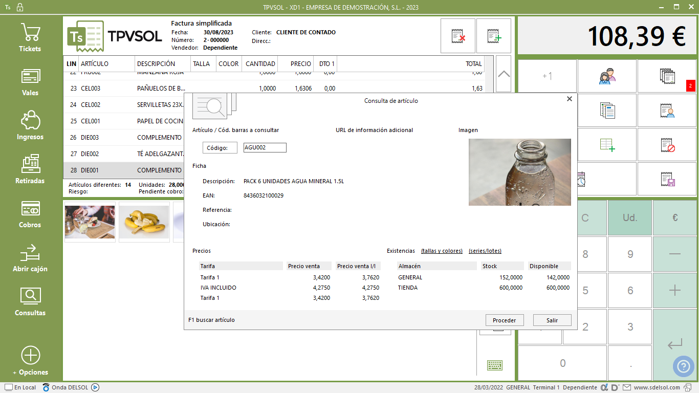Image resolution: width=699 pixels, height=393 pixels.
Task: Click the Código input field
Action: [x=265, y=147]
